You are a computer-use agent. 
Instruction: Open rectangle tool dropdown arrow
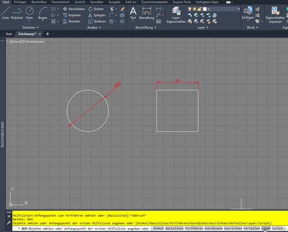coord(58,9)
